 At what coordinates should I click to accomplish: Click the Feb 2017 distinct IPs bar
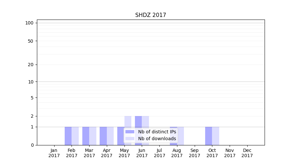pyautogui.click(x=68, y=136)
